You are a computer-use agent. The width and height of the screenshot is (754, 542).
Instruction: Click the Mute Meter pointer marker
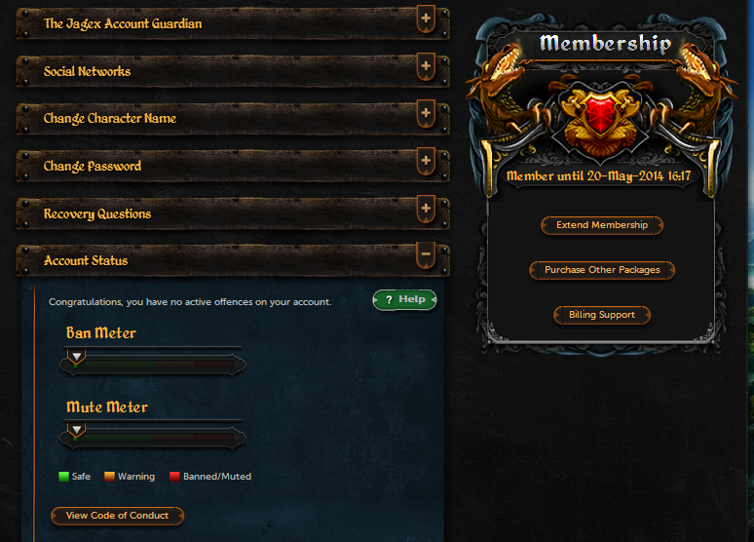tap(76, 430)
